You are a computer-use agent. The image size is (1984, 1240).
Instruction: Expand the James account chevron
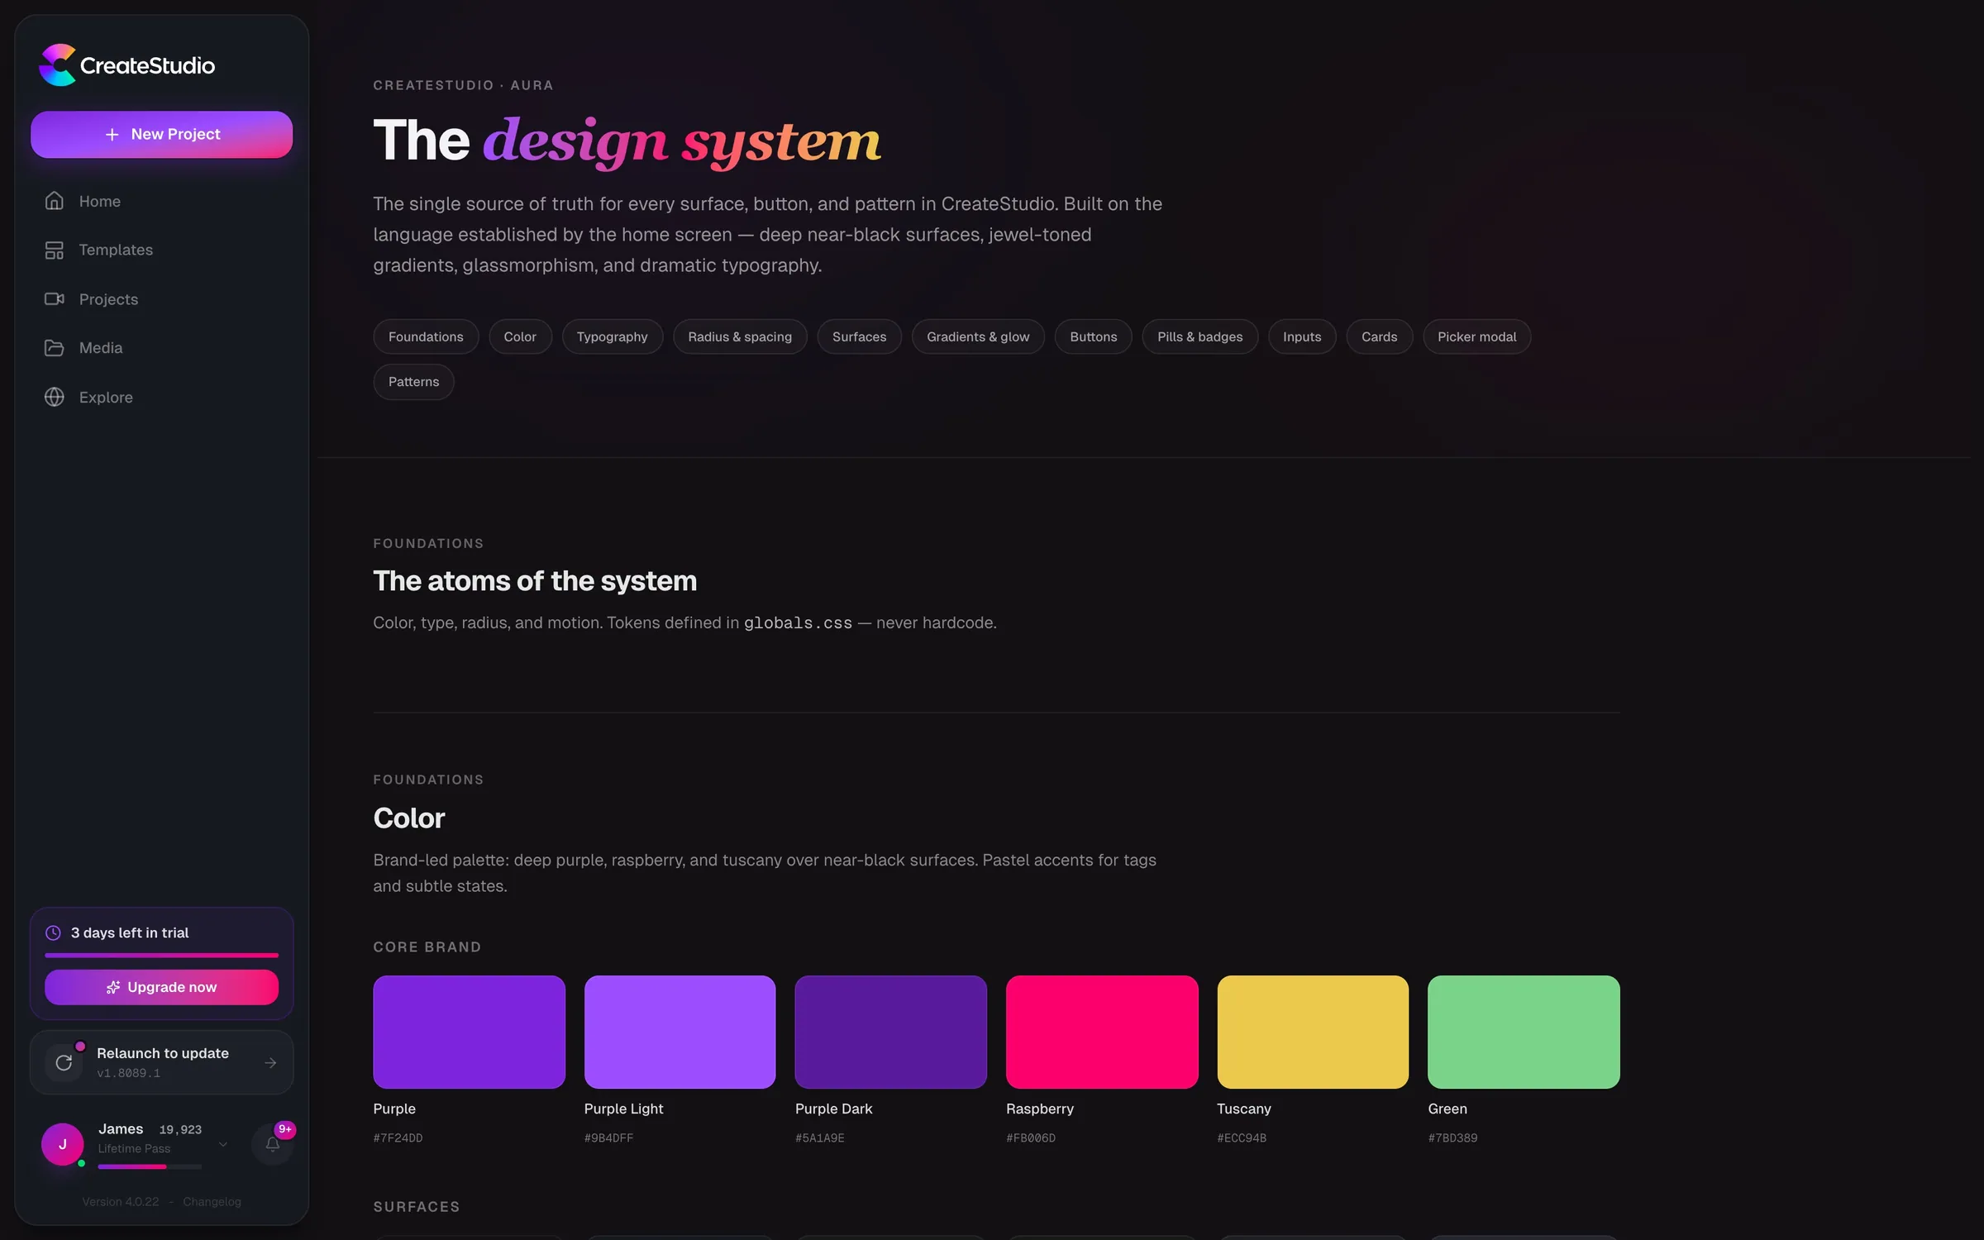click(222, 1144)
